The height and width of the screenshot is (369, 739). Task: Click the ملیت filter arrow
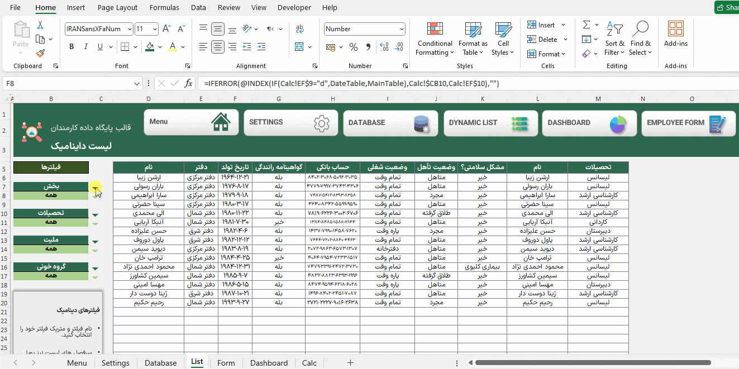(95, 242)
